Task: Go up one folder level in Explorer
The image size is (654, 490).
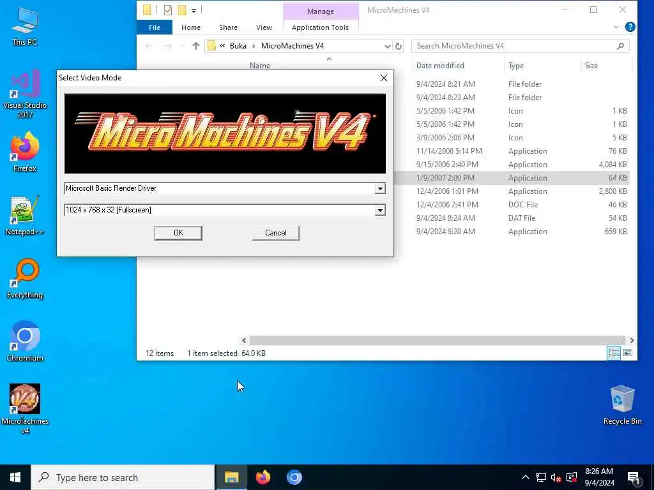Action: pyautogui.click(x=195, y=46)
